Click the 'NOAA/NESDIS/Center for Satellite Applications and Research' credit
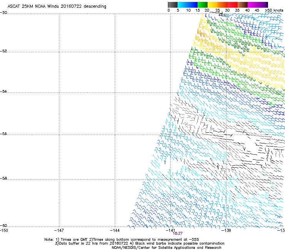This screenshot has height=250, width=285. [166, 248]
